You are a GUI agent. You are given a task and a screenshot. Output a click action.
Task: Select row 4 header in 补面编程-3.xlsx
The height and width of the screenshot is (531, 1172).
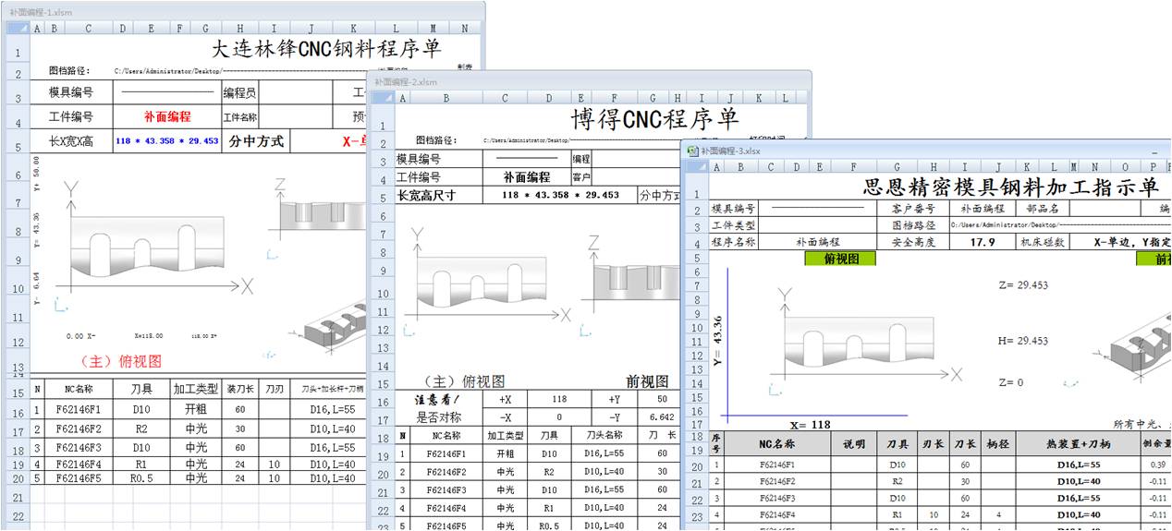pyautogui.click(x=697, y=244)
